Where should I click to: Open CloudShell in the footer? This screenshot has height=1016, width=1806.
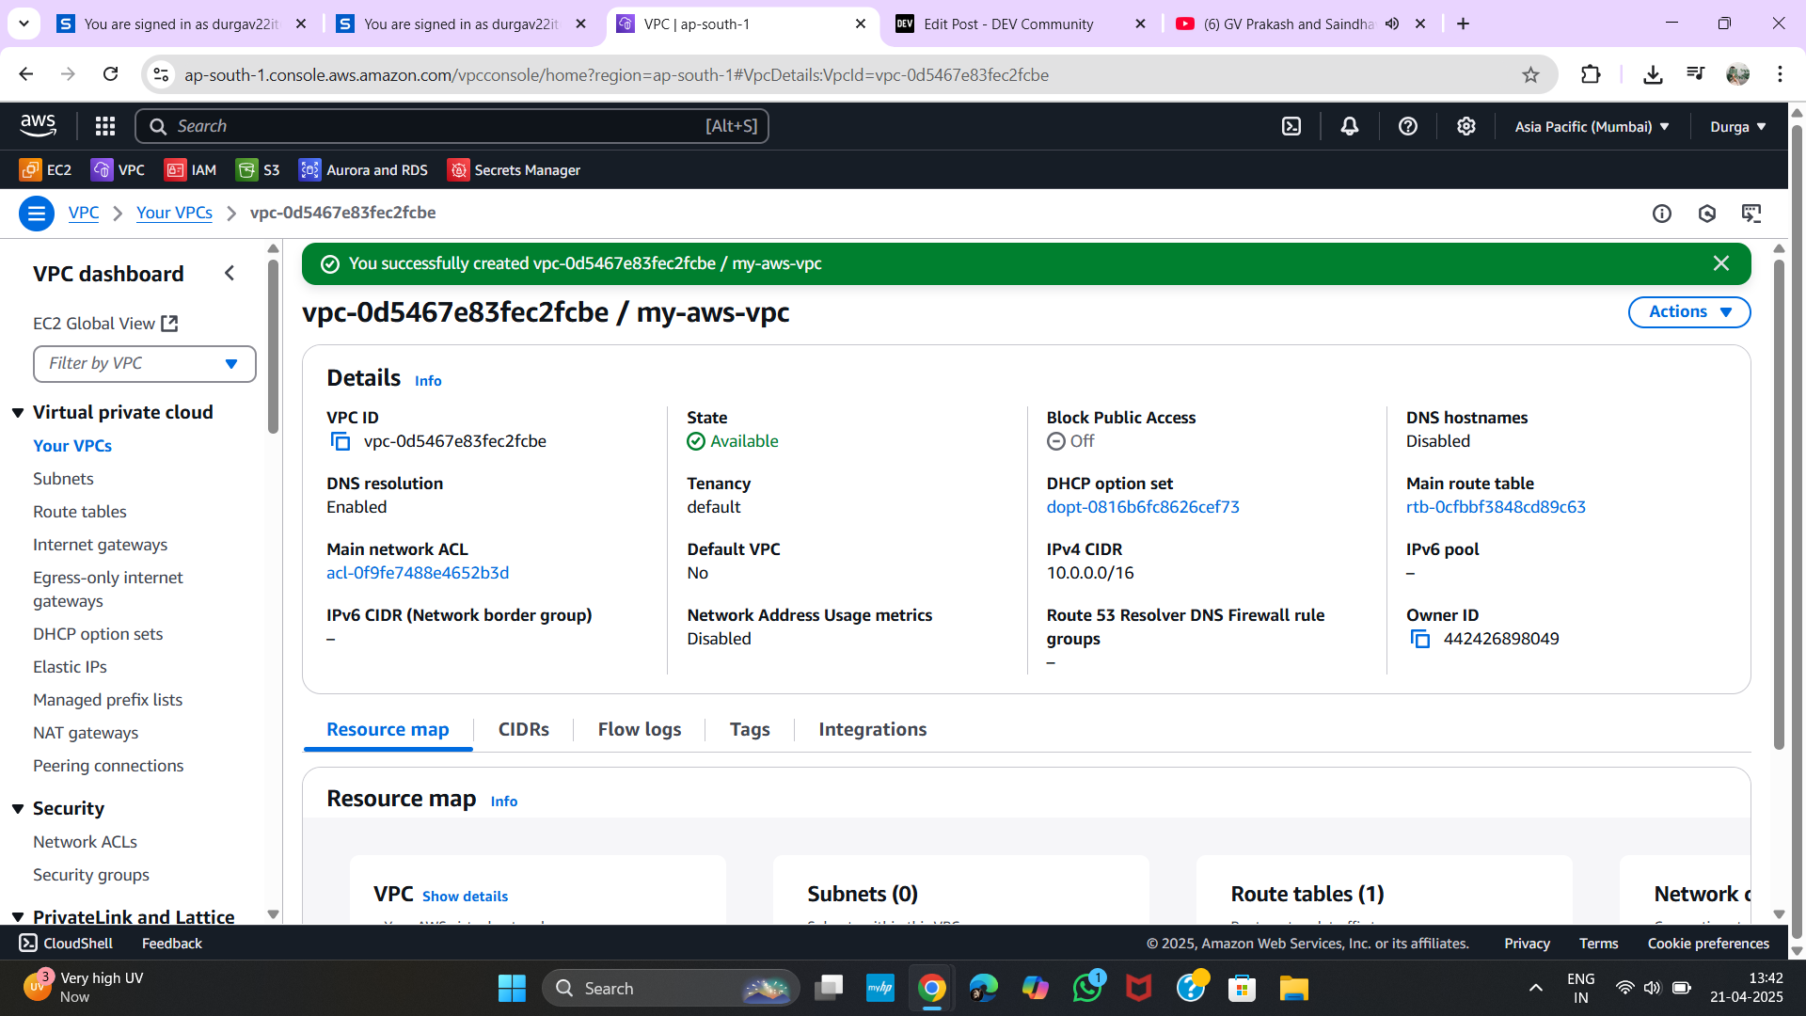point(66,944)
